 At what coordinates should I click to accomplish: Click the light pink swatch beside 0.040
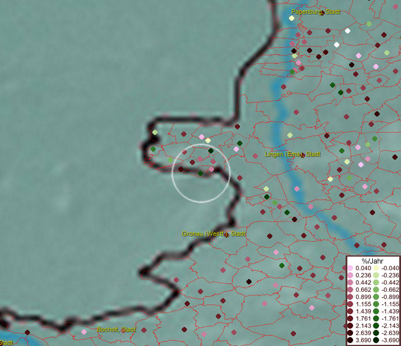coord(350,268)
